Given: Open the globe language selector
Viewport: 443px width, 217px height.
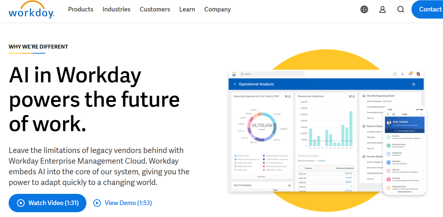Looking at the screenshot, I should 364,10.
